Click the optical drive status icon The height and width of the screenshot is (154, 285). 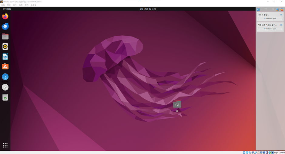pos(247,152)
